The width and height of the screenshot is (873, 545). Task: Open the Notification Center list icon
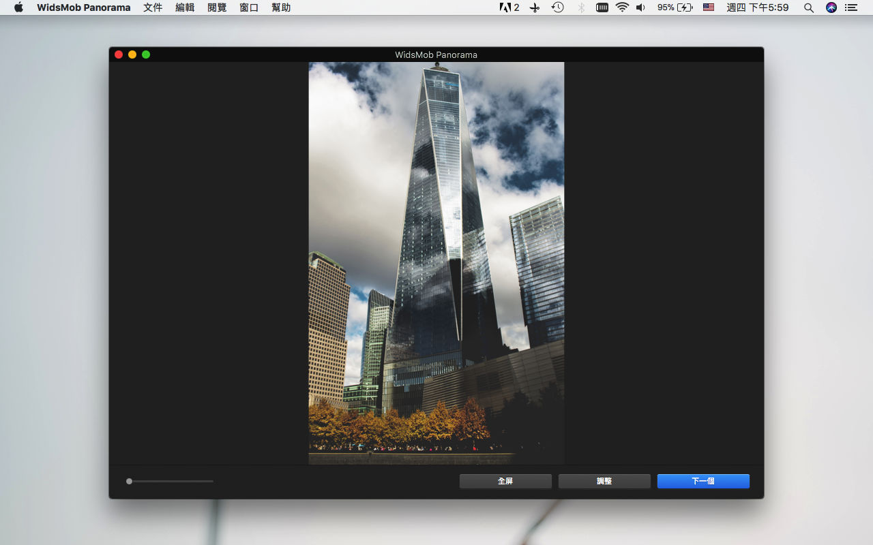tap(850, 7)
